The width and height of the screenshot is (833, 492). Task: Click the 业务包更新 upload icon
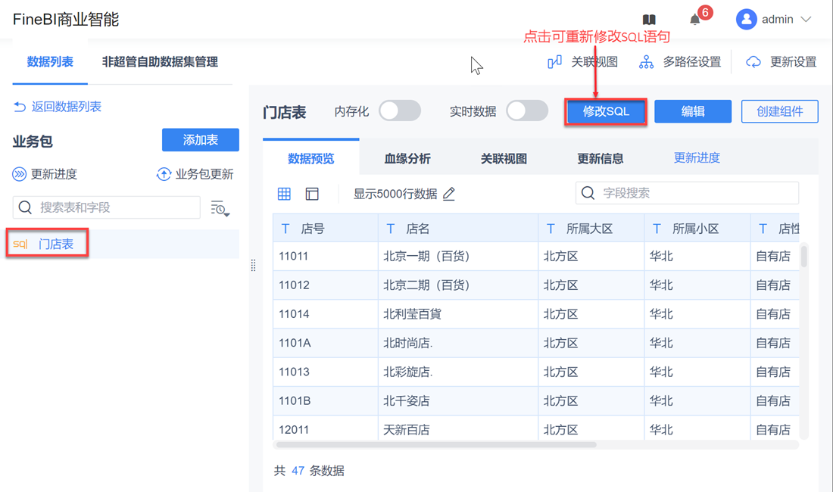click(x=164, y=174)
